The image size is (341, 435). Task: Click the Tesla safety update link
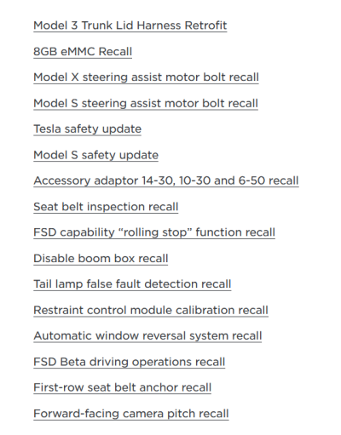87,129
